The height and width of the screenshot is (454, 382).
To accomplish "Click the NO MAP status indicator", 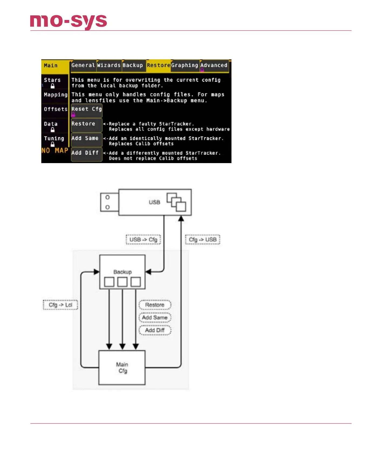I will point(55,151).
